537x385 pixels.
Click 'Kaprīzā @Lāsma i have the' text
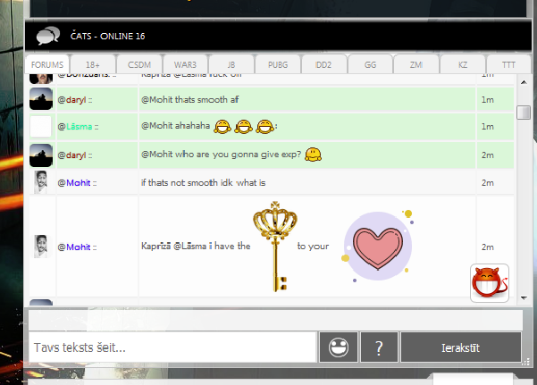coord(196,246)
